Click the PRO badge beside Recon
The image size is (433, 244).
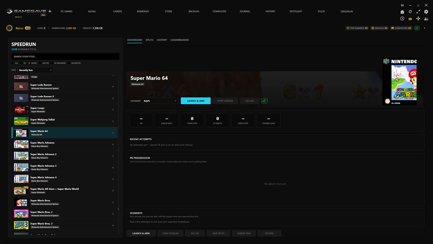pyautogui.click(x=28, y=28)
